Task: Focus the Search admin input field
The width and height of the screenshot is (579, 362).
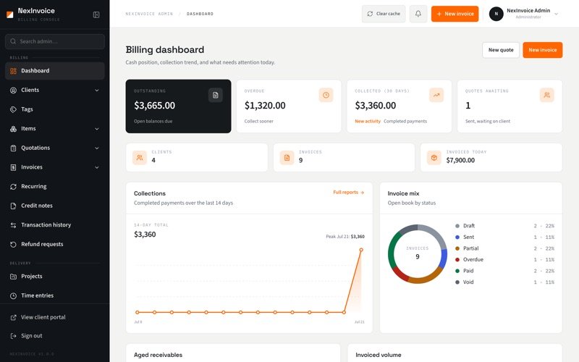Action: tap(55, 41)
